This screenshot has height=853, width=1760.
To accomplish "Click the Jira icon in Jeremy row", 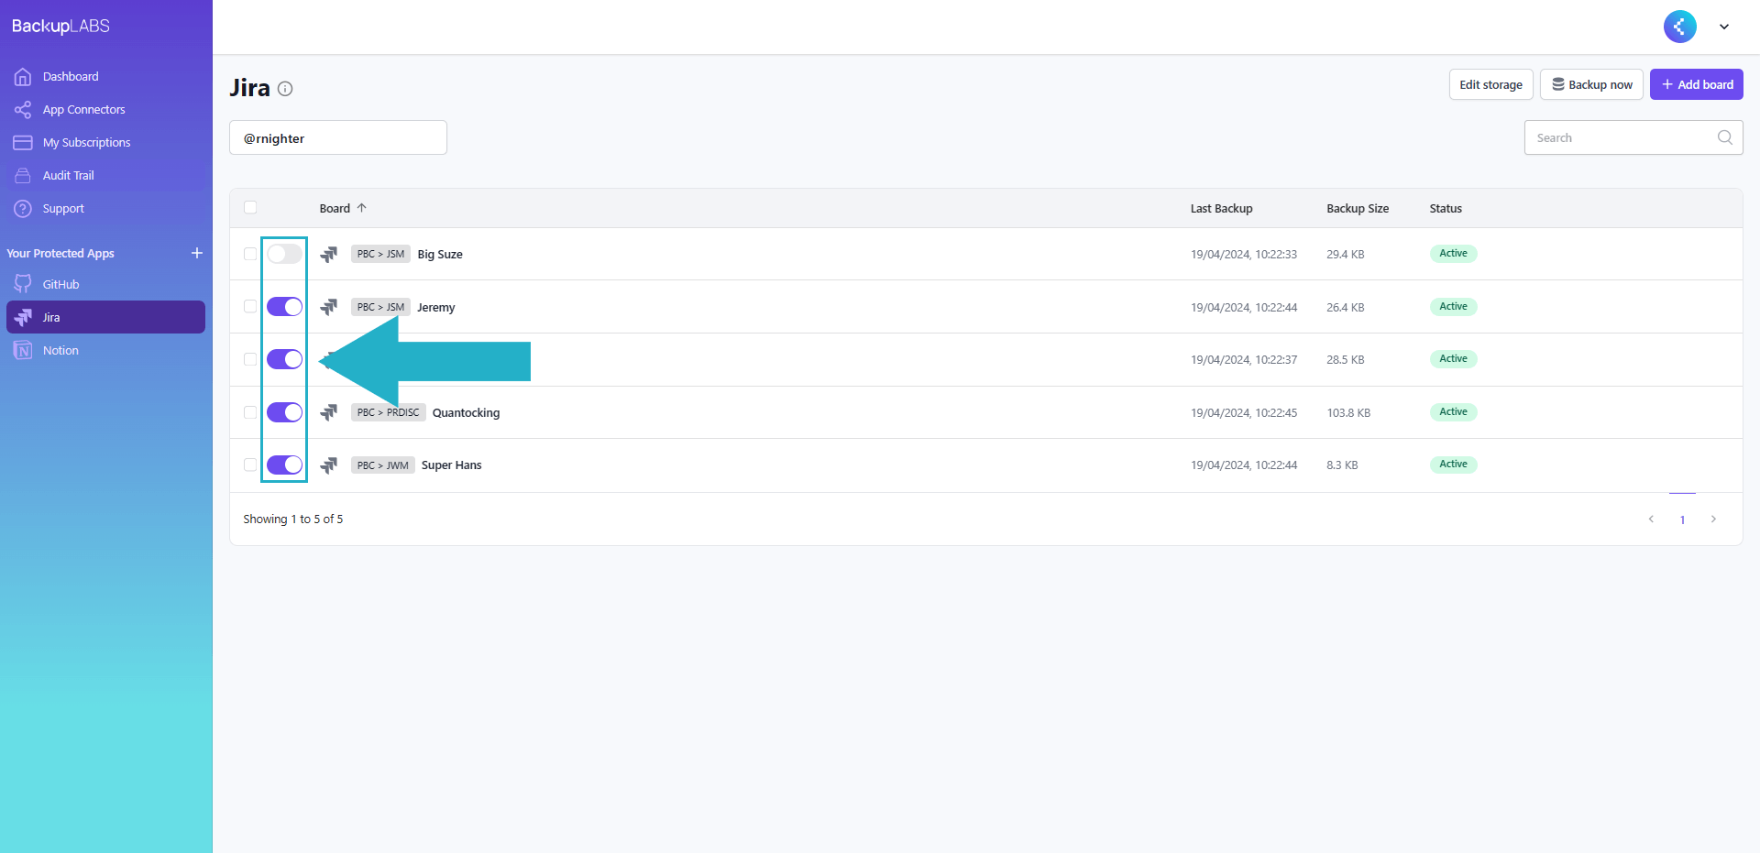I will coord(329,307).
